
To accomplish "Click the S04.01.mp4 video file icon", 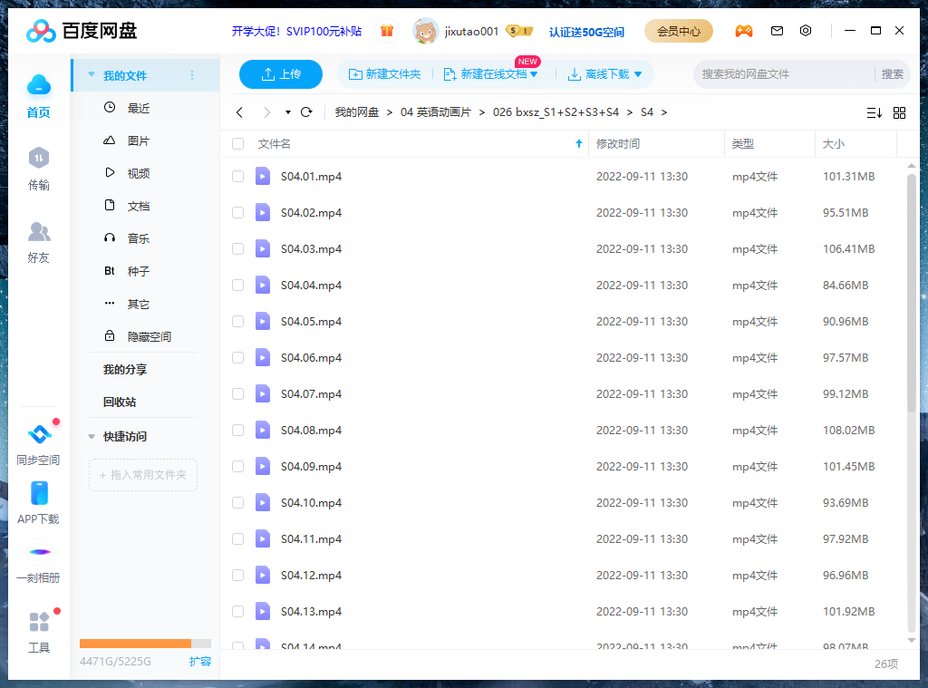I will pyautogui.click(x=263, y=177).
